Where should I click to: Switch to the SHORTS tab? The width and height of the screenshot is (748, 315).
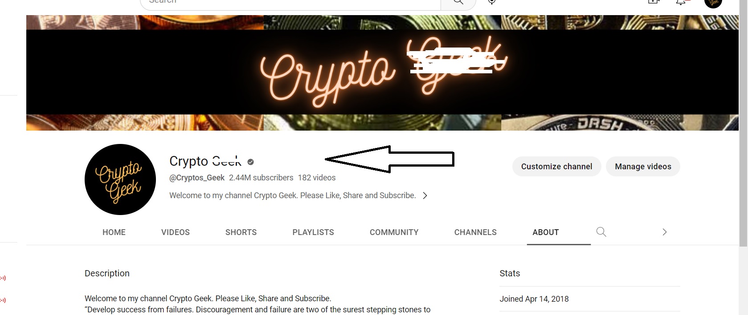point(241,232)
